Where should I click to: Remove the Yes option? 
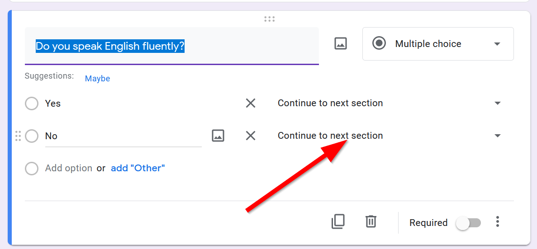click(251, 103)
